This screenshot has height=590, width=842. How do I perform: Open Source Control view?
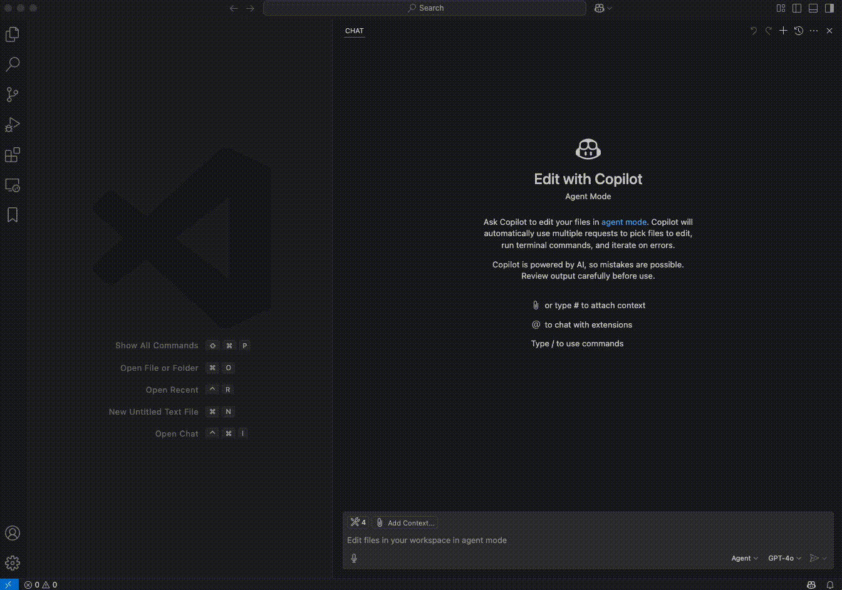[x=13, y=95]
